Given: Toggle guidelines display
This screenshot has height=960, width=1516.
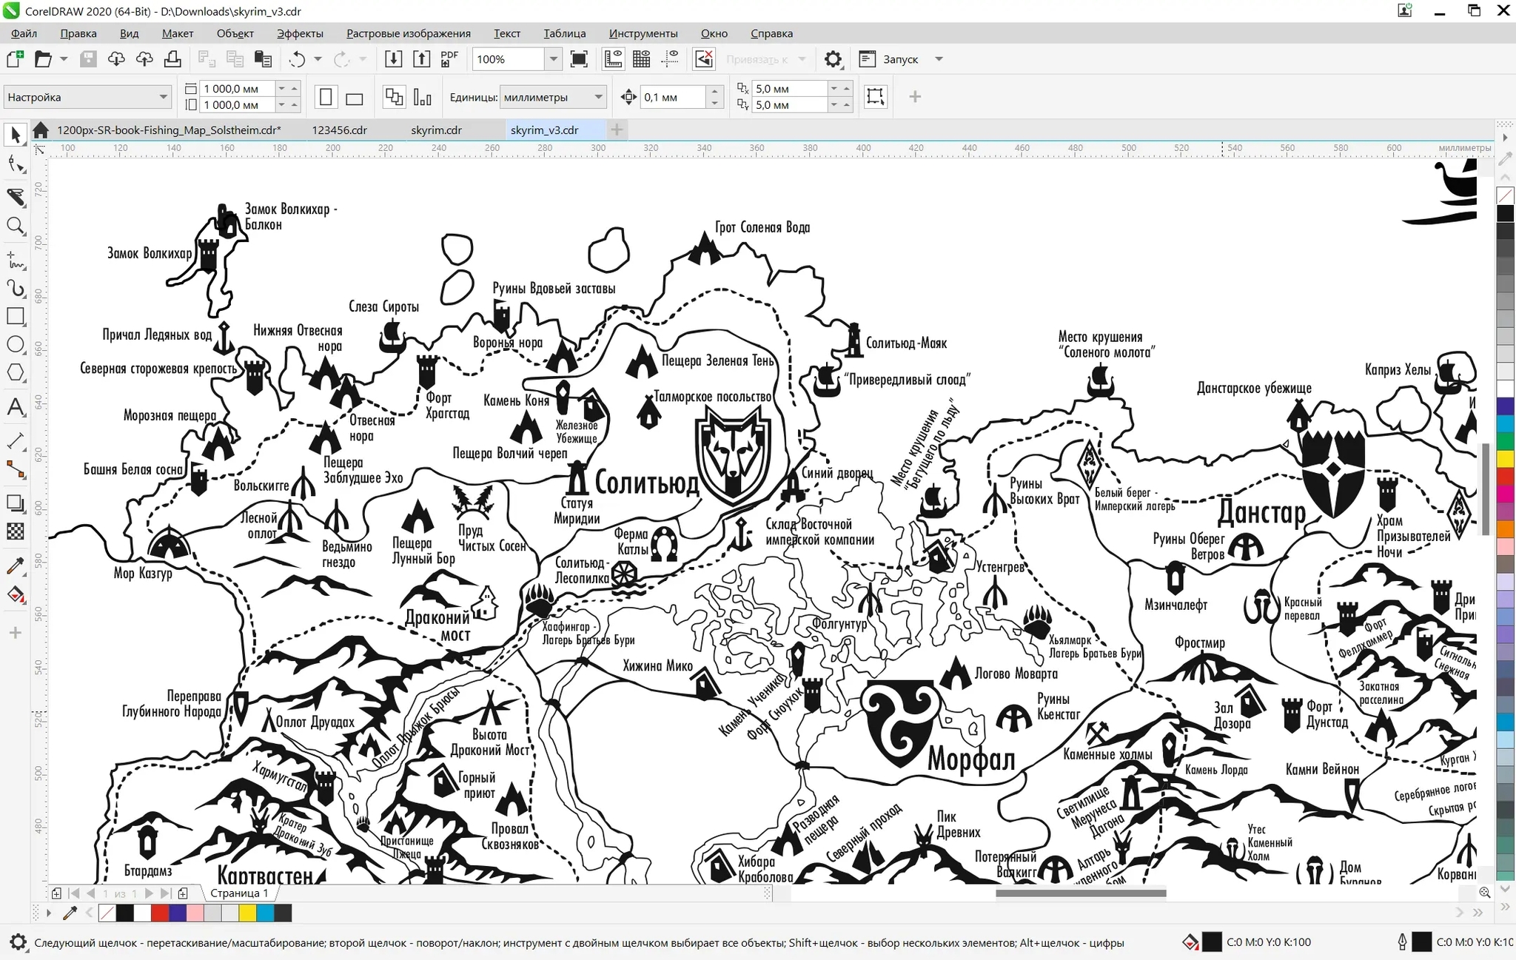Looking at the screenshot, I should click(670, 59).
